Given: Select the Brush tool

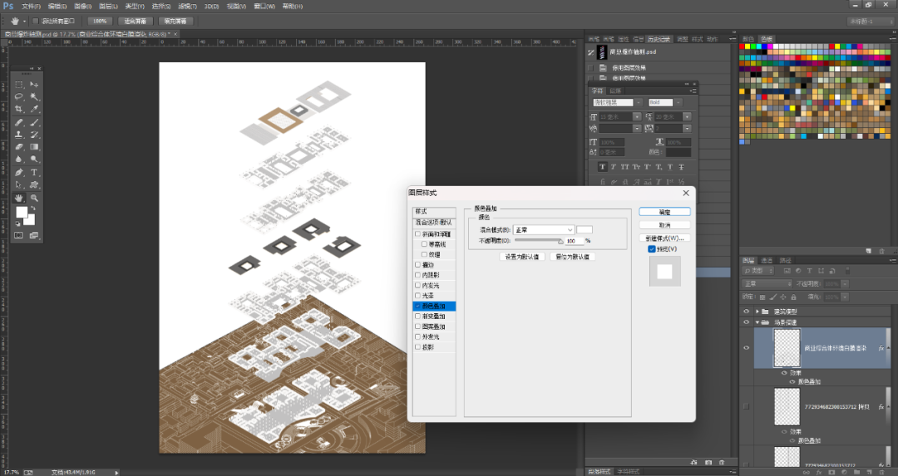Looking at the screenshot, I should pyautogui.click(x=34, y=122).
